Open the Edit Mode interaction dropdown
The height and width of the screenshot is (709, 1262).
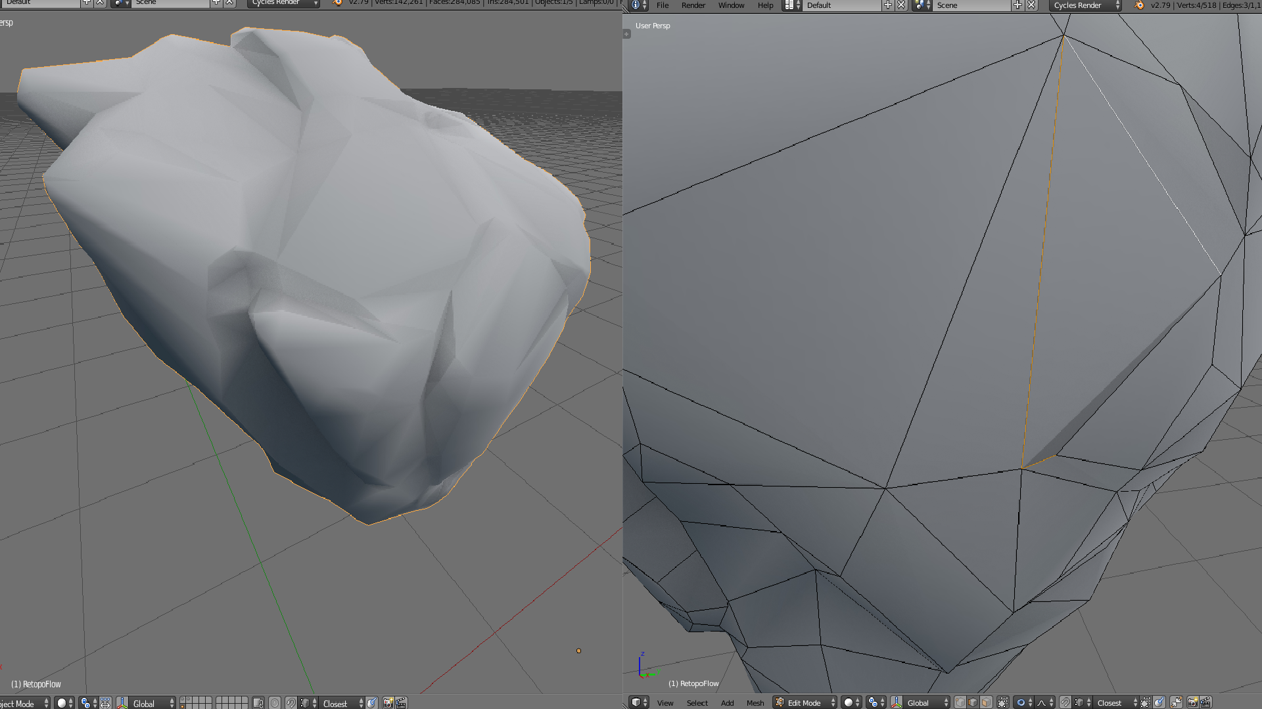[804, 702]
